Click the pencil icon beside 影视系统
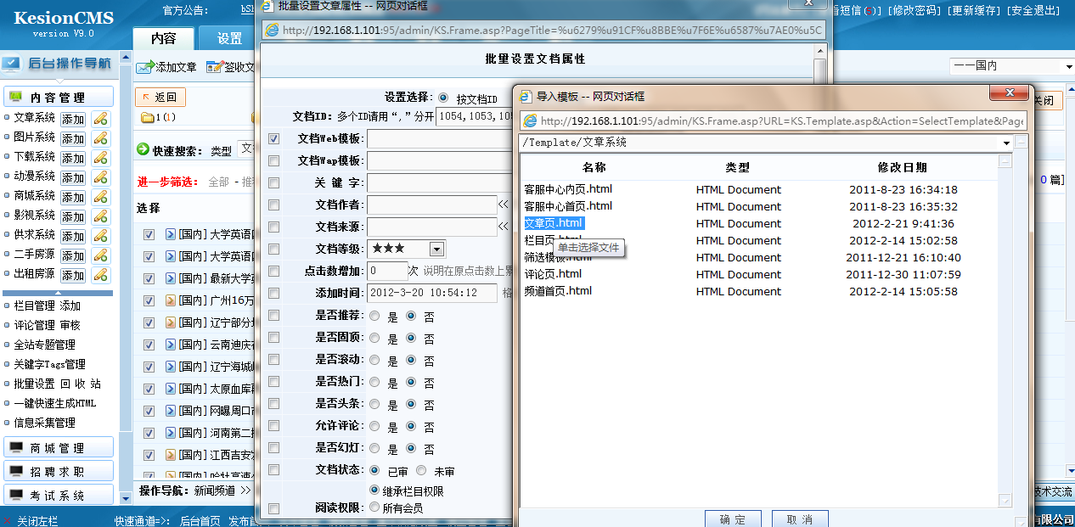The height and width of the screenshot is (527, 1075). (x=101, y=216)
